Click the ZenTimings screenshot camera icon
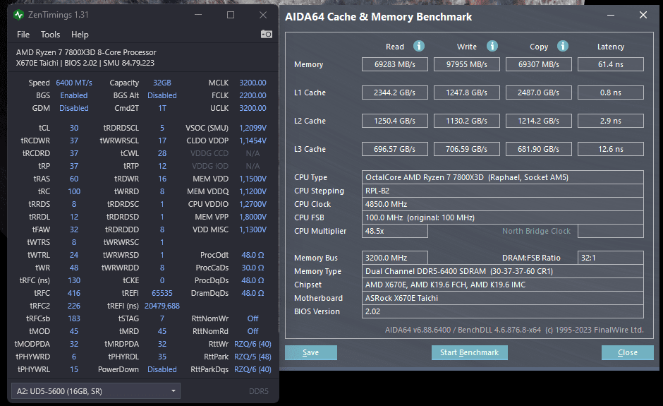This screenshot has height=406, width=663. click(x=267, y=34)
